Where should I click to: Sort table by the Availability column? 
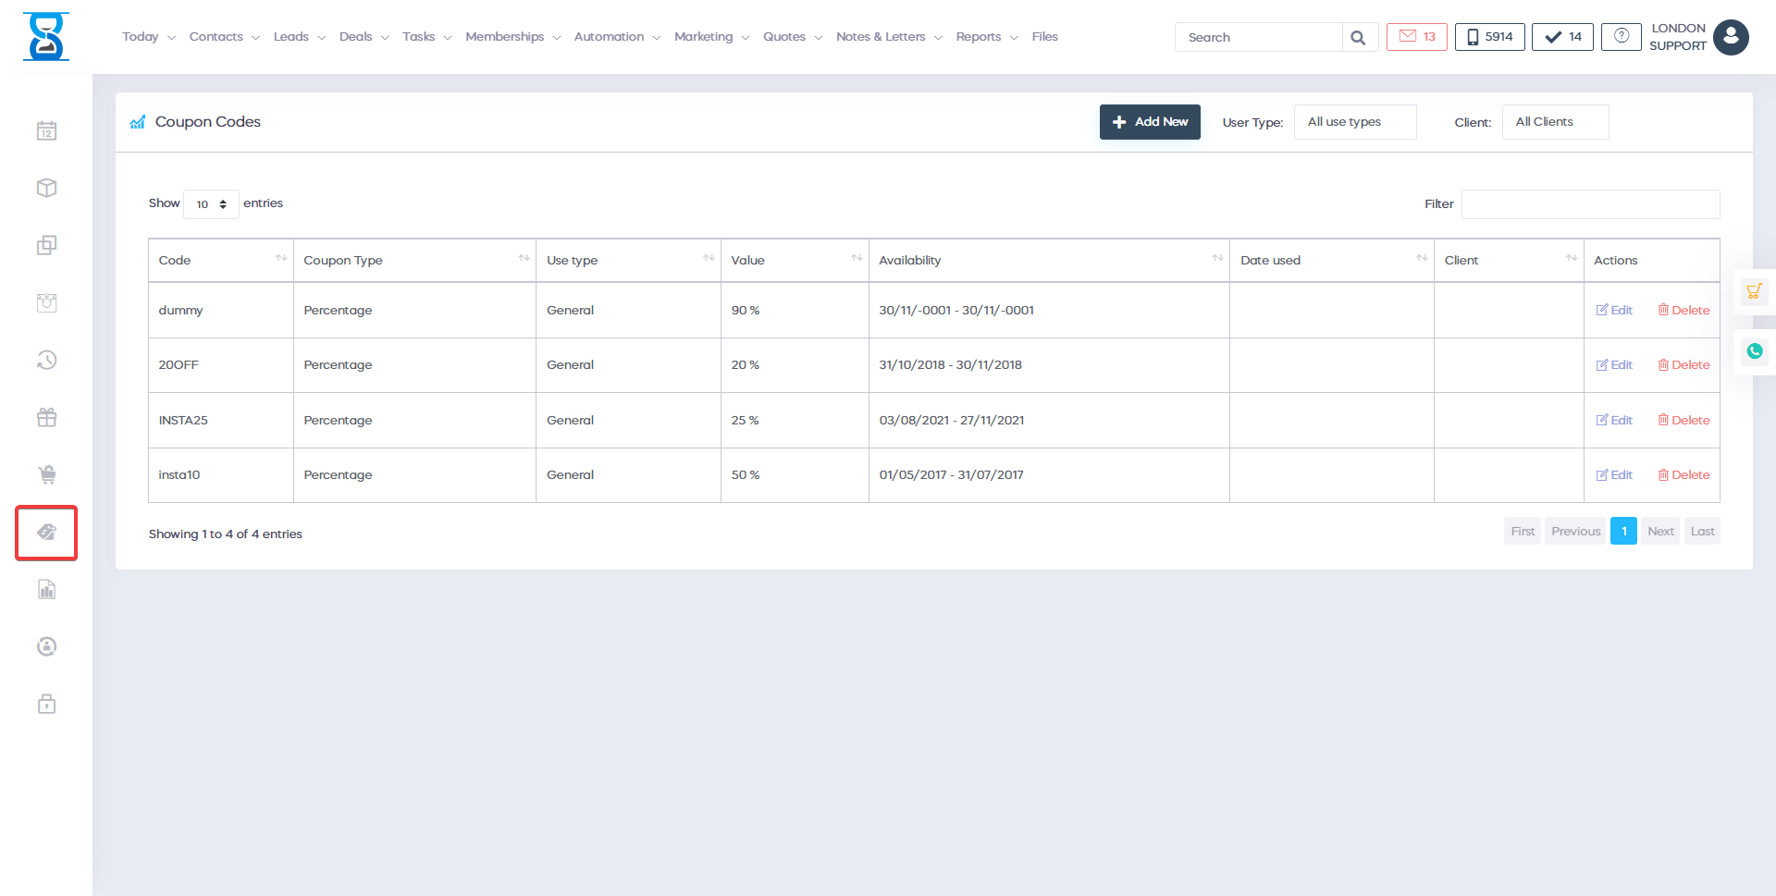(x=1048, y=261)
